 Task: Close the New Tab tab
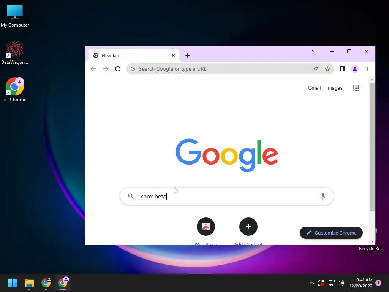pyautogui.click(x=173, y=56)
